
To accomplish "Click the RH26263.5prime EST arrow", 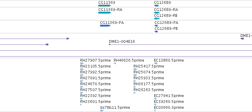I will pos(134,93).
